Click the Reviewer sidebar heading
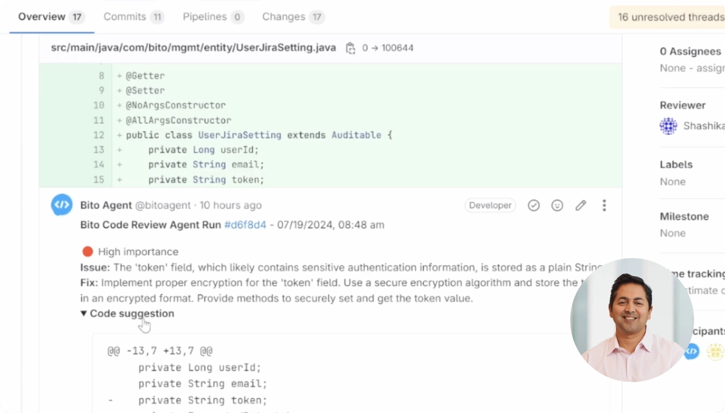 click(x=682, y=105)
